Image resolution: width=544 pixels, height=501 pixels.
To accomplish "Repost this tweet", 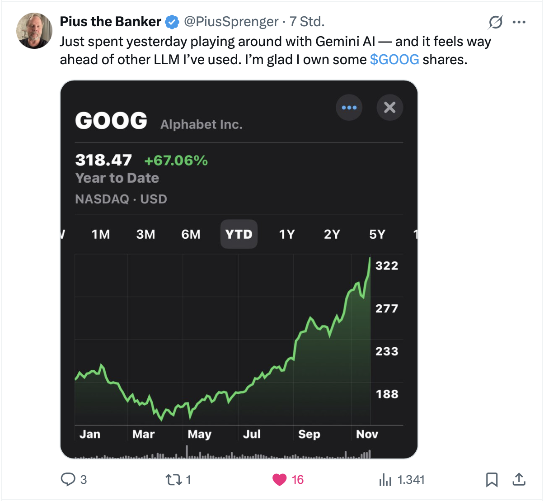I will 173,479.
